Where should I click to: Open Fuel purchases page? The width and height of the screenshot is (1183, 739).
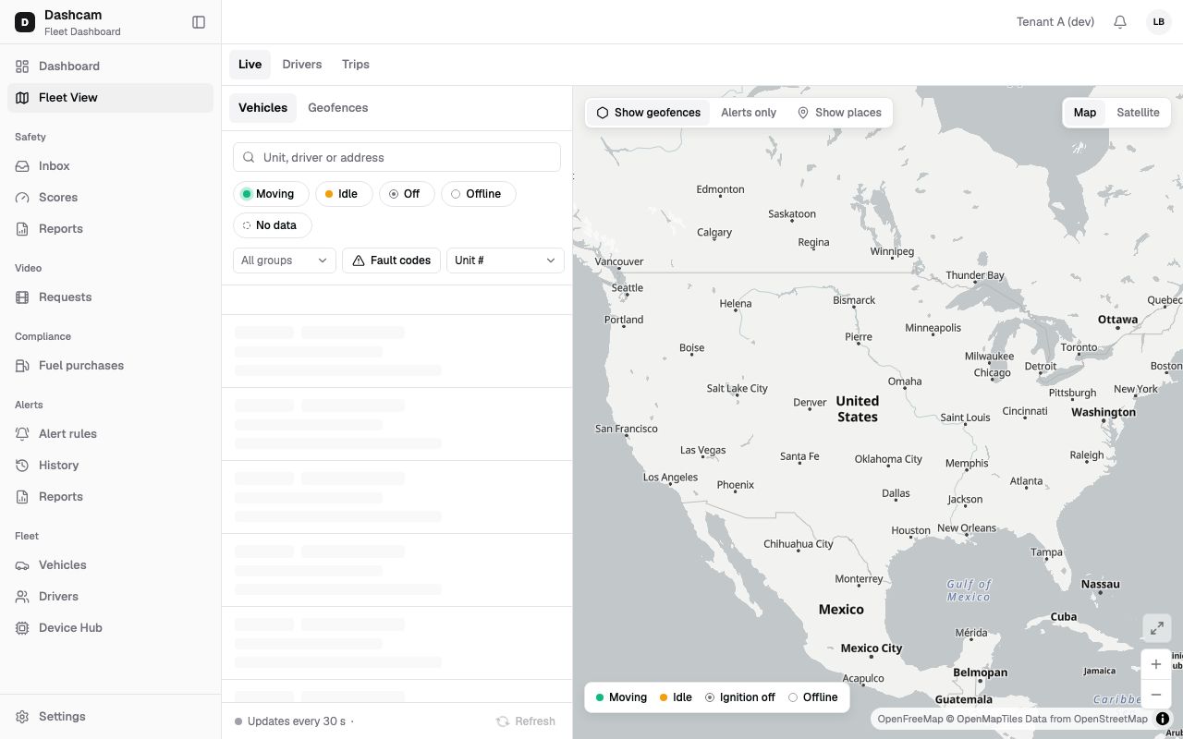[111, 366]
